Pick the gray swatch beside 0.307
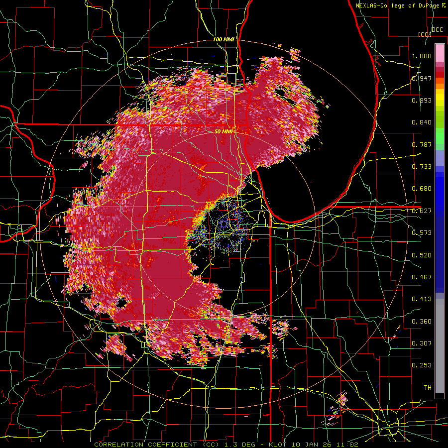Image resolution: width=448 pixels, height=448 pixels. click(440, 346)
